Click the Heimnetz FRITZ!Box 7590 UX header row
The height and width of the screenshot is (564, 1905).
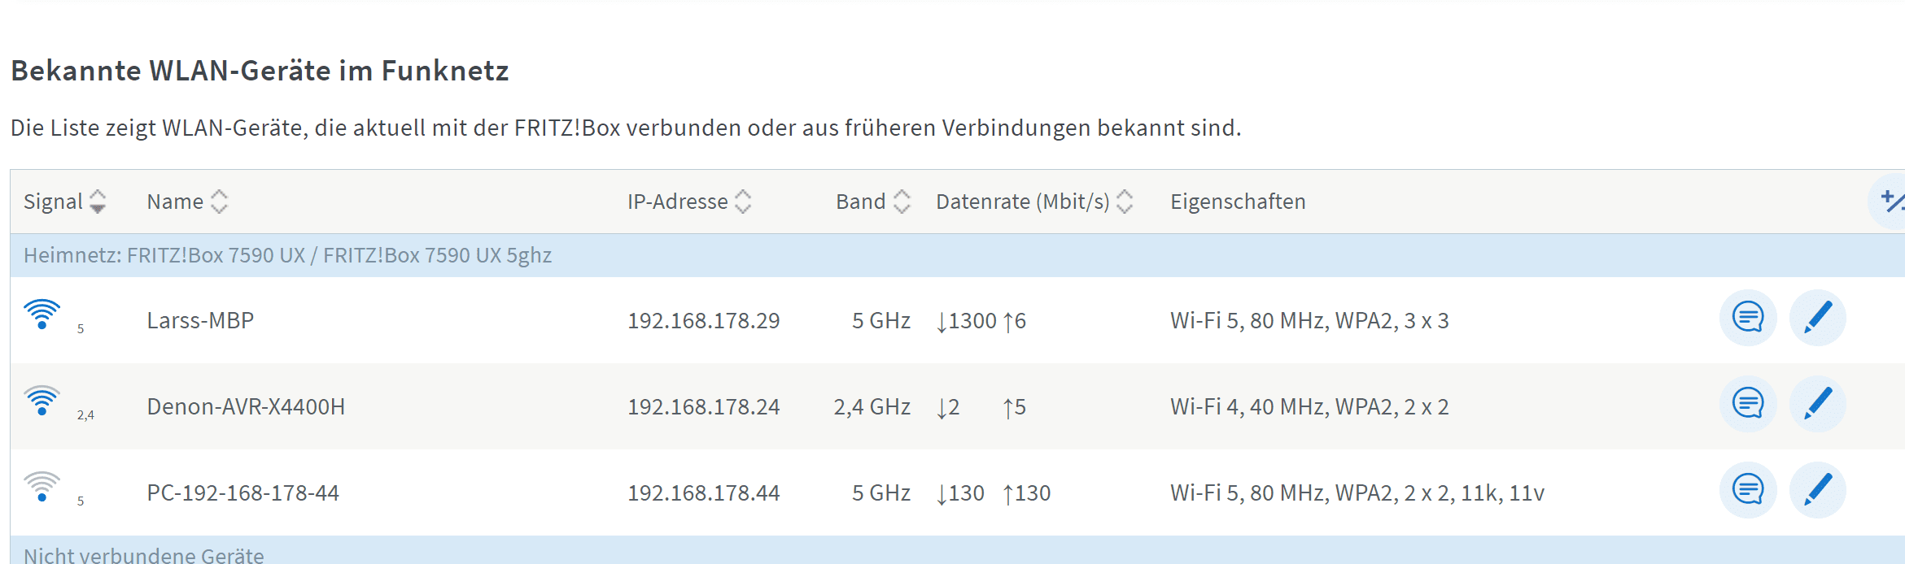point(287,255)
